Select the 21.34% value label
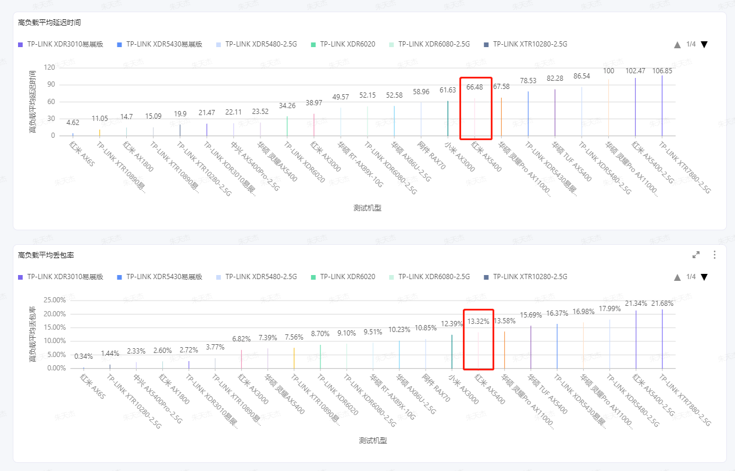 click(636, 304)
